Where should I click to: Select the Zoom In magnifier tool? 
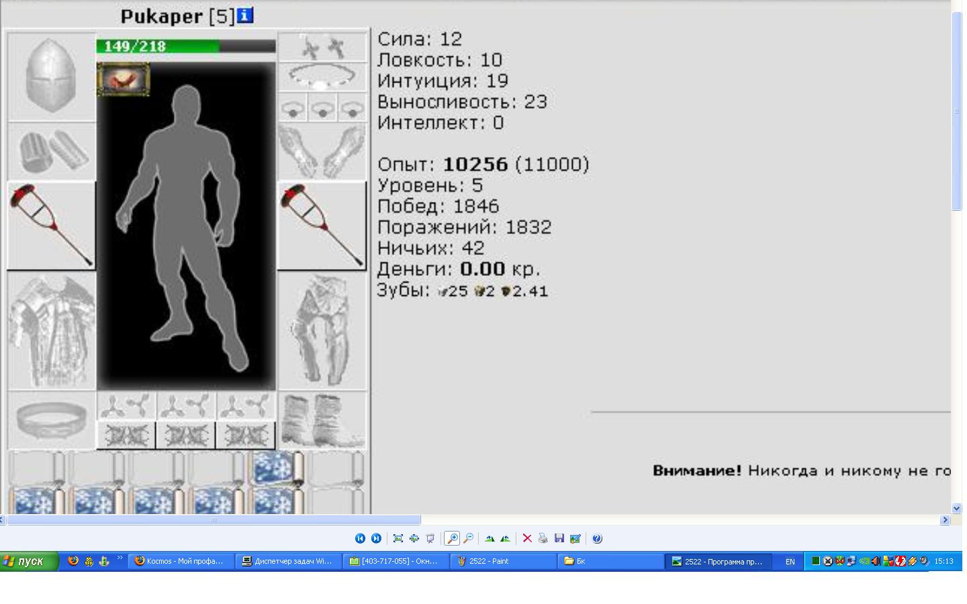click(x=452, y=538)
